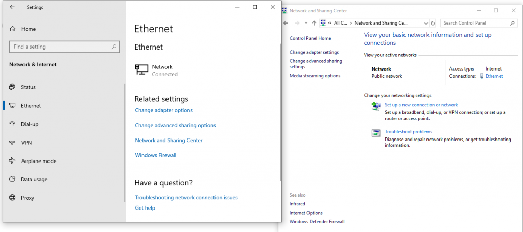The height and width of the screenshot is (232, 523).
Task: Click Change advanced sharing options link
Action: 176,126
